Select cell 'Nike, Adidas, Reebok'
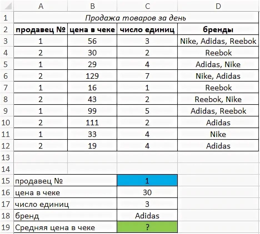Image resolution: width=260 pixels, height=234 pixels. coord(218,41)
